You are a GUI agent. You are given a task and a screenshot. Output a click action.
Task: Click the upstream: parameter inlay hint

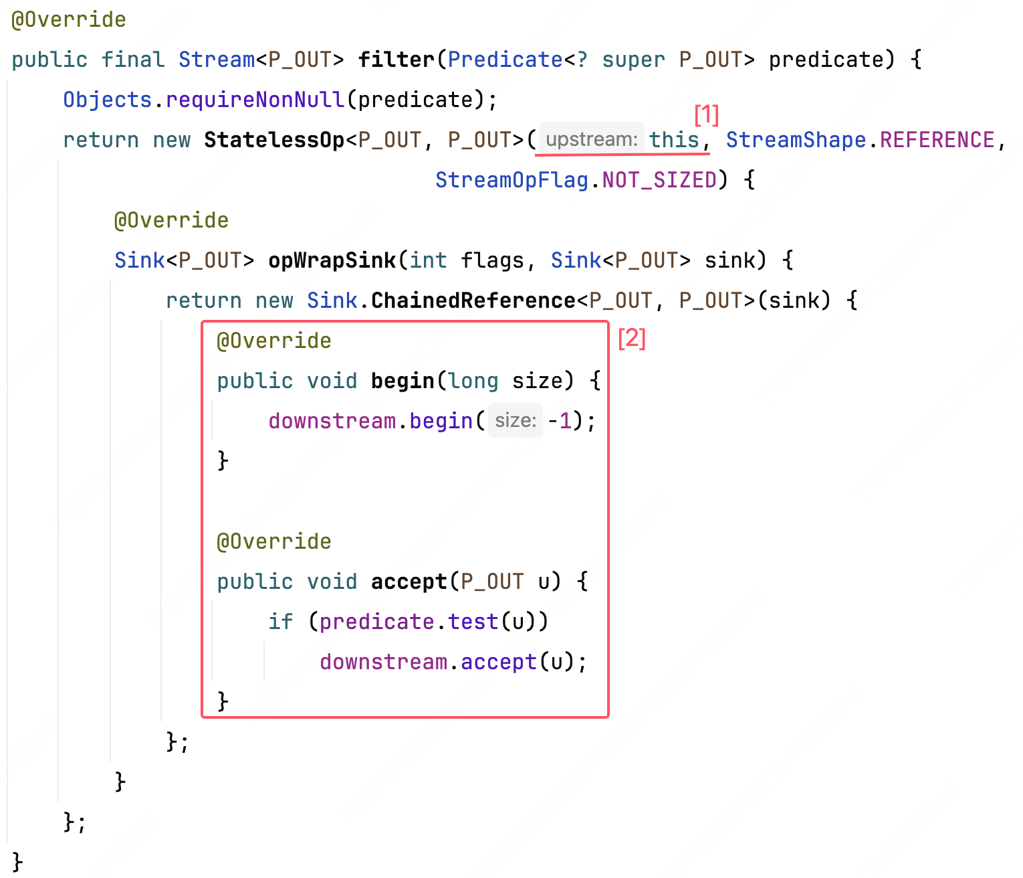coord(591,140)
